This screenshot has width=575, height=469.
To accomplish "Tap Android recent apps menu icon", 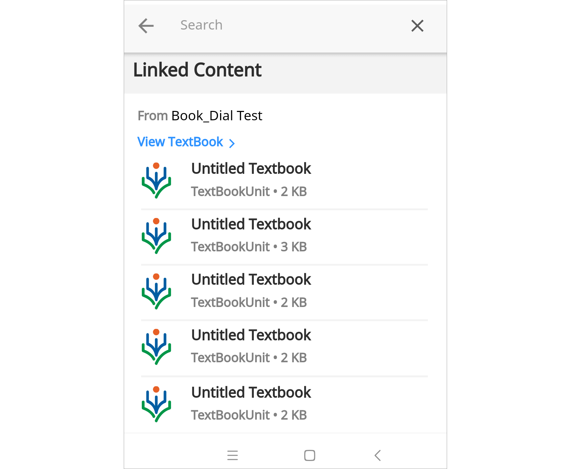I will pyautogui.click(x=233, y=455).
